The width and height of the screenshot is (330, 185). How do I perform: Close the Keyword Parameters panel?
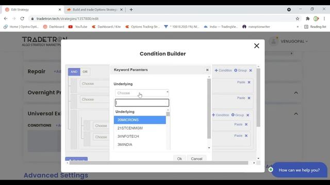pos(207,70)
